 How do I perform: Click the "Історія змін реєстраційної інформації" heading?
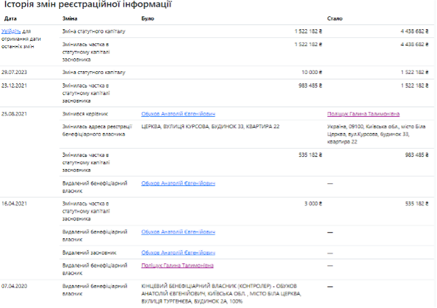88,5
